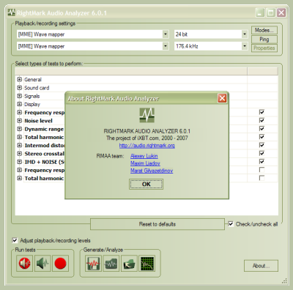The height and width of the screenshot is (290, 293).
Task: Disable Adjust playback/recording levels checkbox
Action: tap(15, 240)
